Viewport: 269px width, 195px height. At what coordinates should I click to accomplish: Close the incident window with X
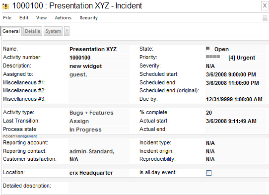(265, 5)
